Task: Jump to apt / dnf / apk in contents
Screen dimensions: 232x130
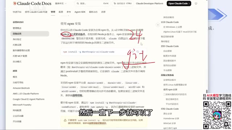Action: pos(170,128)
